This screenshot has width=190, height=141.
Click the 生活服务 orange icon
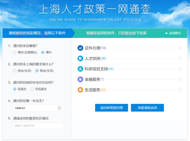coord(80,90)
